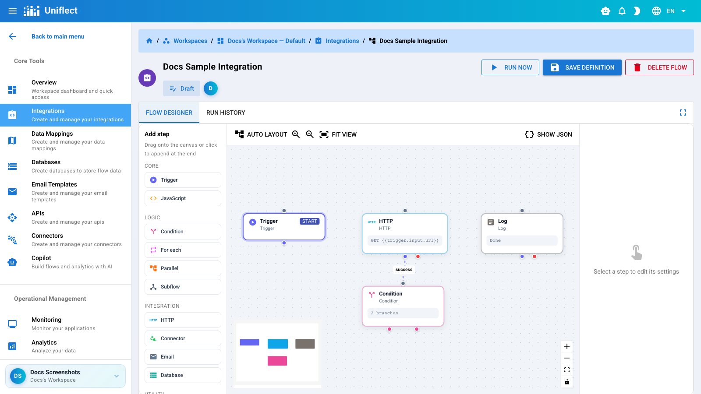Select the Trigger node on canvas
This screenshot has height=394, width=701.
tap(284, 227)
